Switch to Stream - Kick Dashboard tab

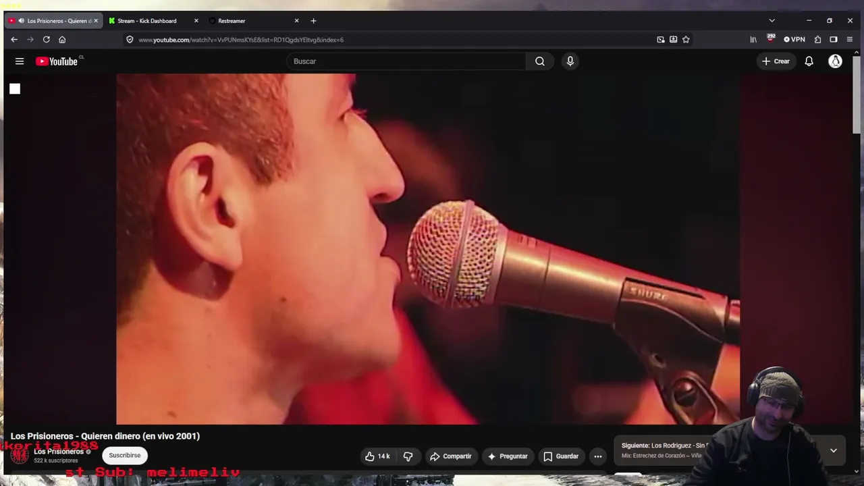(154, 21)
